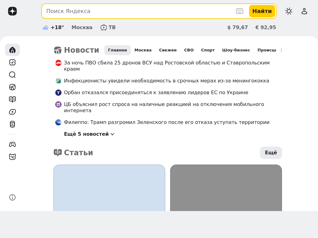Switch to the Свежее news tab

[168, 50]
